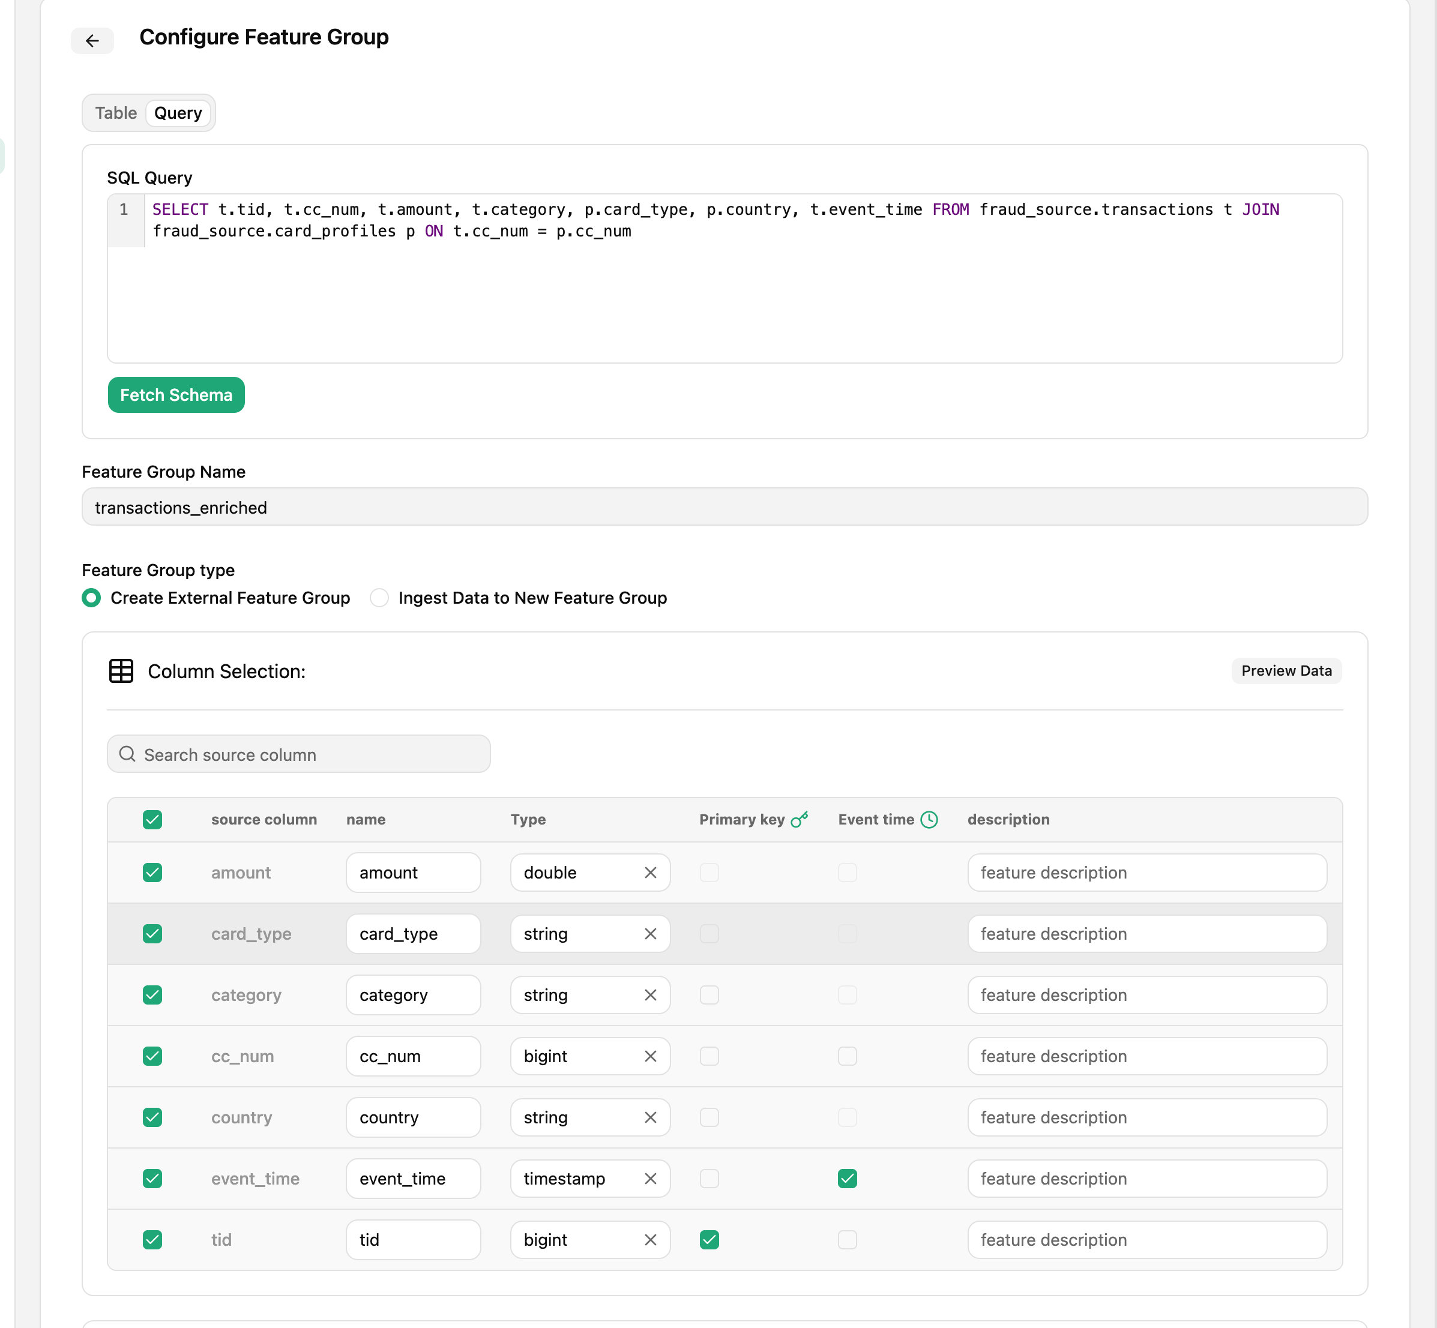Edit the name field for event_time
Viewport: 1437px width, 1328px height.
(414, 1179)
